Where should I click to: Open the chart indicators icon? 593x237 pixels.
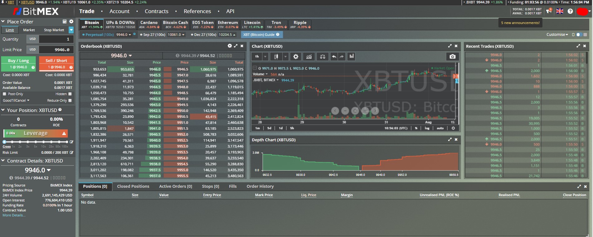309,56
